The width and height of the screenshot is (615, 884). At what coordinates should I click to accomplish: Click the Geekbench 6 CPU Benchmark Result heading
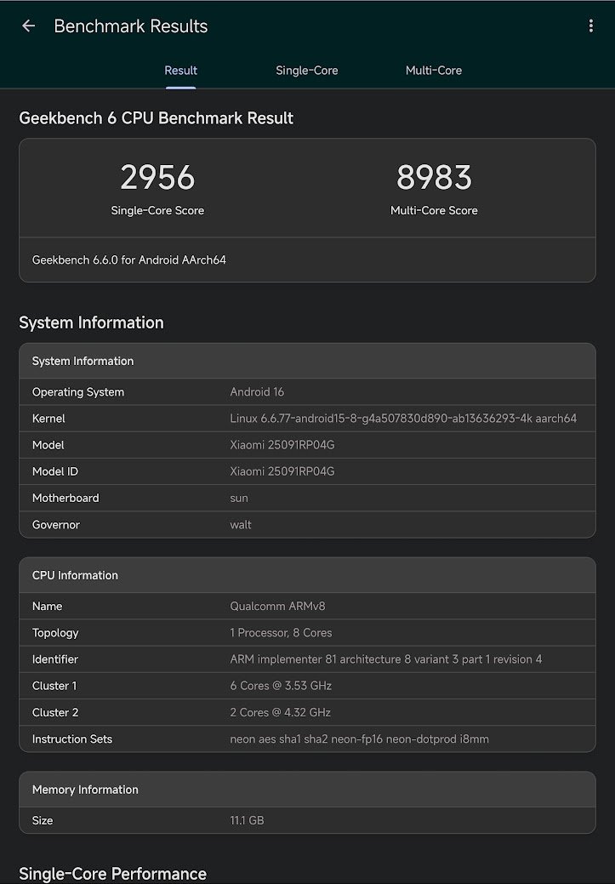click(x=157, y=117)
